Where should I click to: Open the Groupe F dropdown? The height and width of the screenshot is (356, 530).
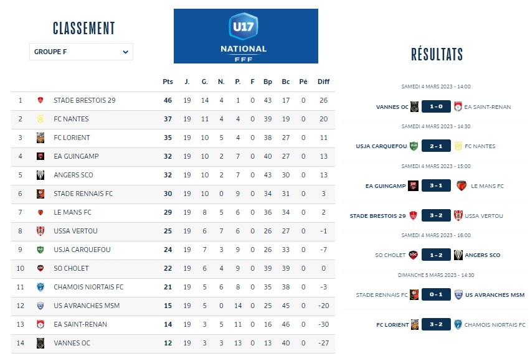coord(81,52)
